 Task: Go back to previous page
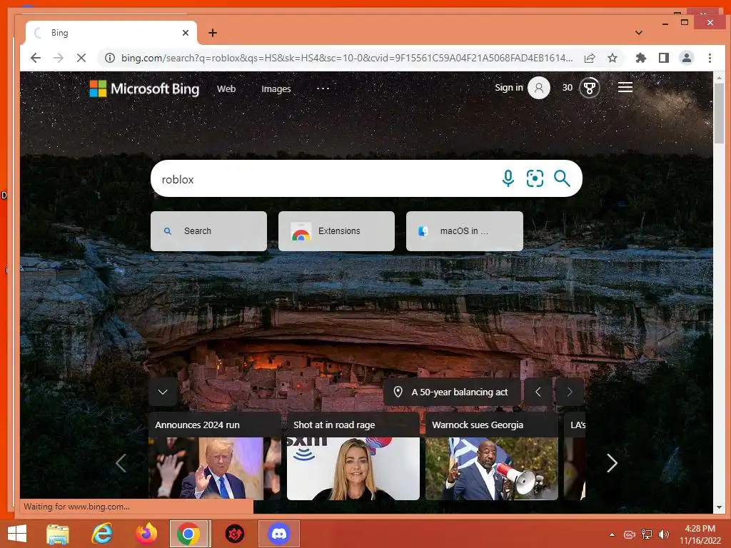36,58
